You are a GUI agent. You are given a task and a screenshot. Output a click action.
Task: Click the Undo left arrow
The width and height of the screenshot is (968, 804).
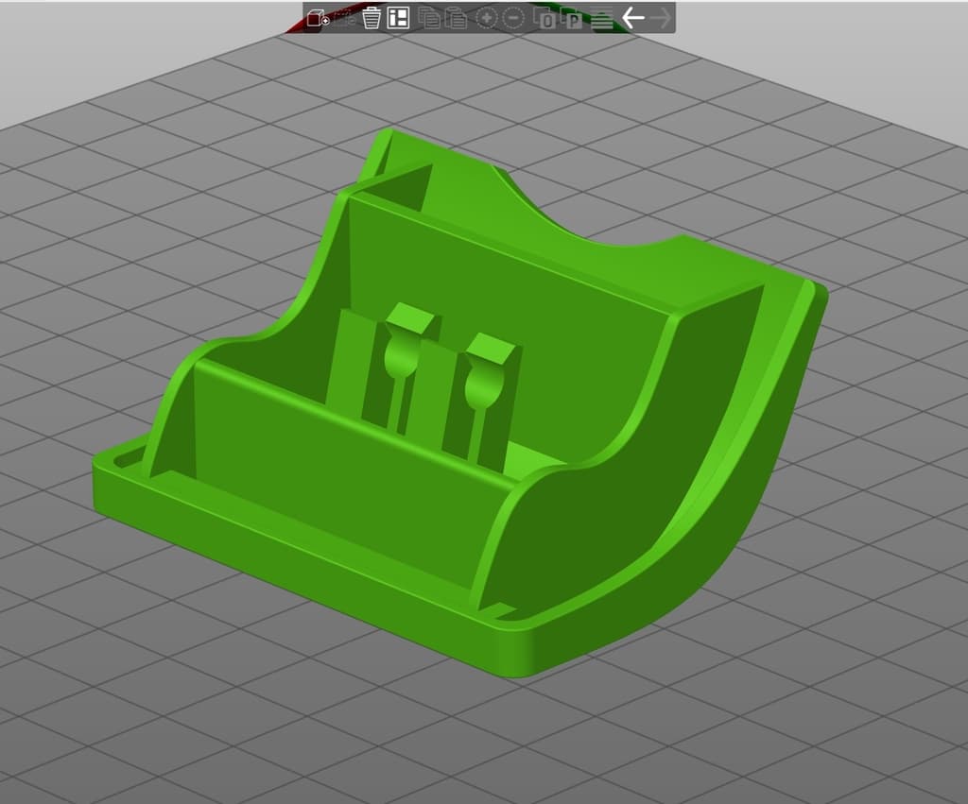point(632,18)
